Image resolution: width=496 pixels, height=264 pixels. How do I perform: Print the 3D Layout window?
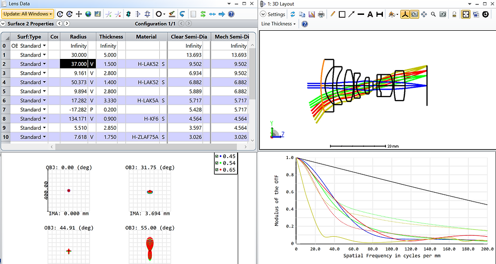point(321,14)
